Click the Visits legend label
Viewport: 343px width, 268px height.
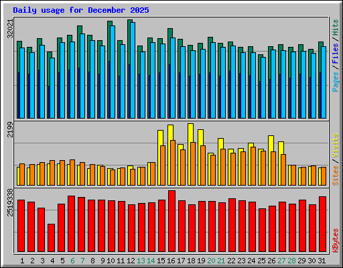[x=336, y=145]
